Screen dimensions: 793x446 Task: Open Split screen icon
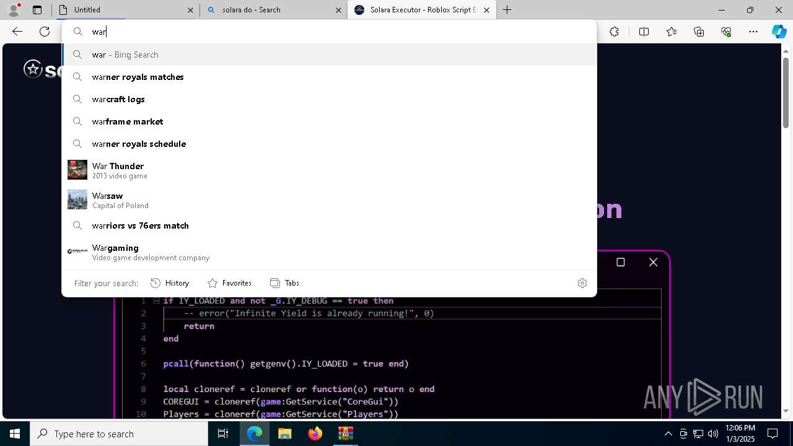[644, 32]
